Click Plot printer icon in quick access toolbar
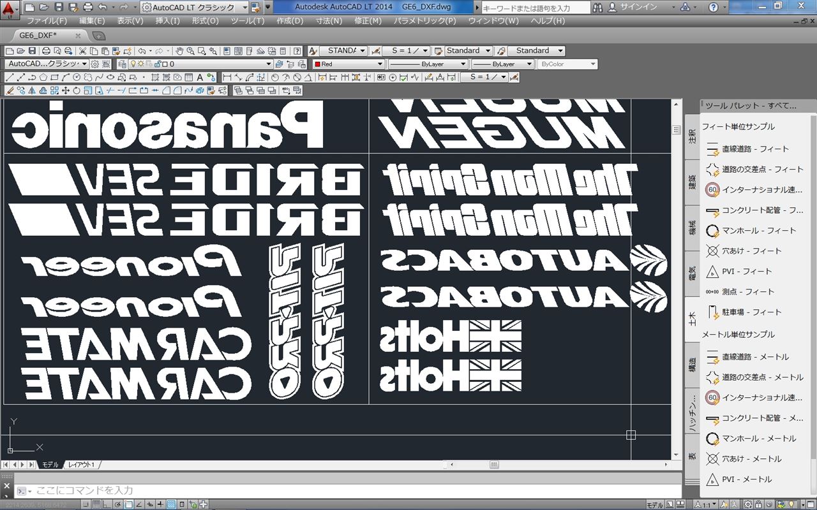This screenshot has height=510, width=817. click(88, 8)
